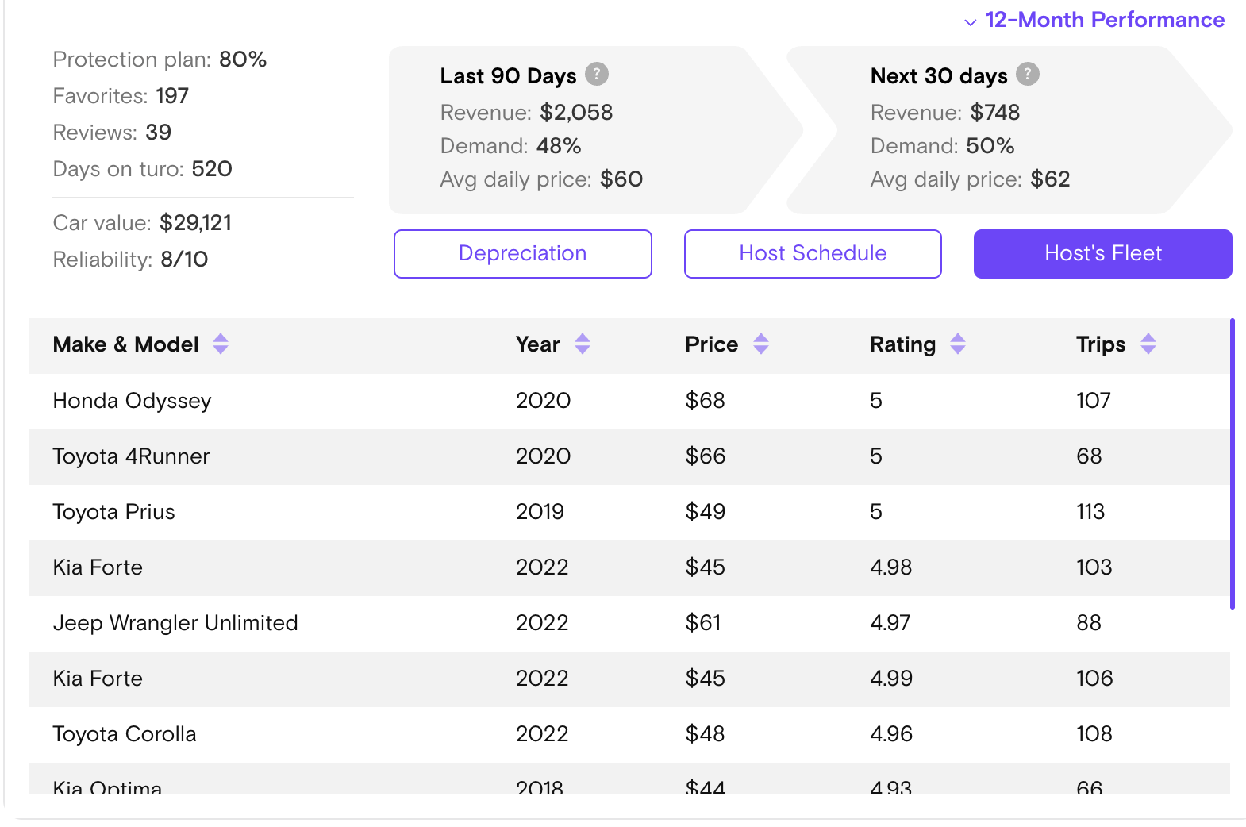Click the 103 trips cell
This screenshot has width=1246, height=827.
[1094, 567]
